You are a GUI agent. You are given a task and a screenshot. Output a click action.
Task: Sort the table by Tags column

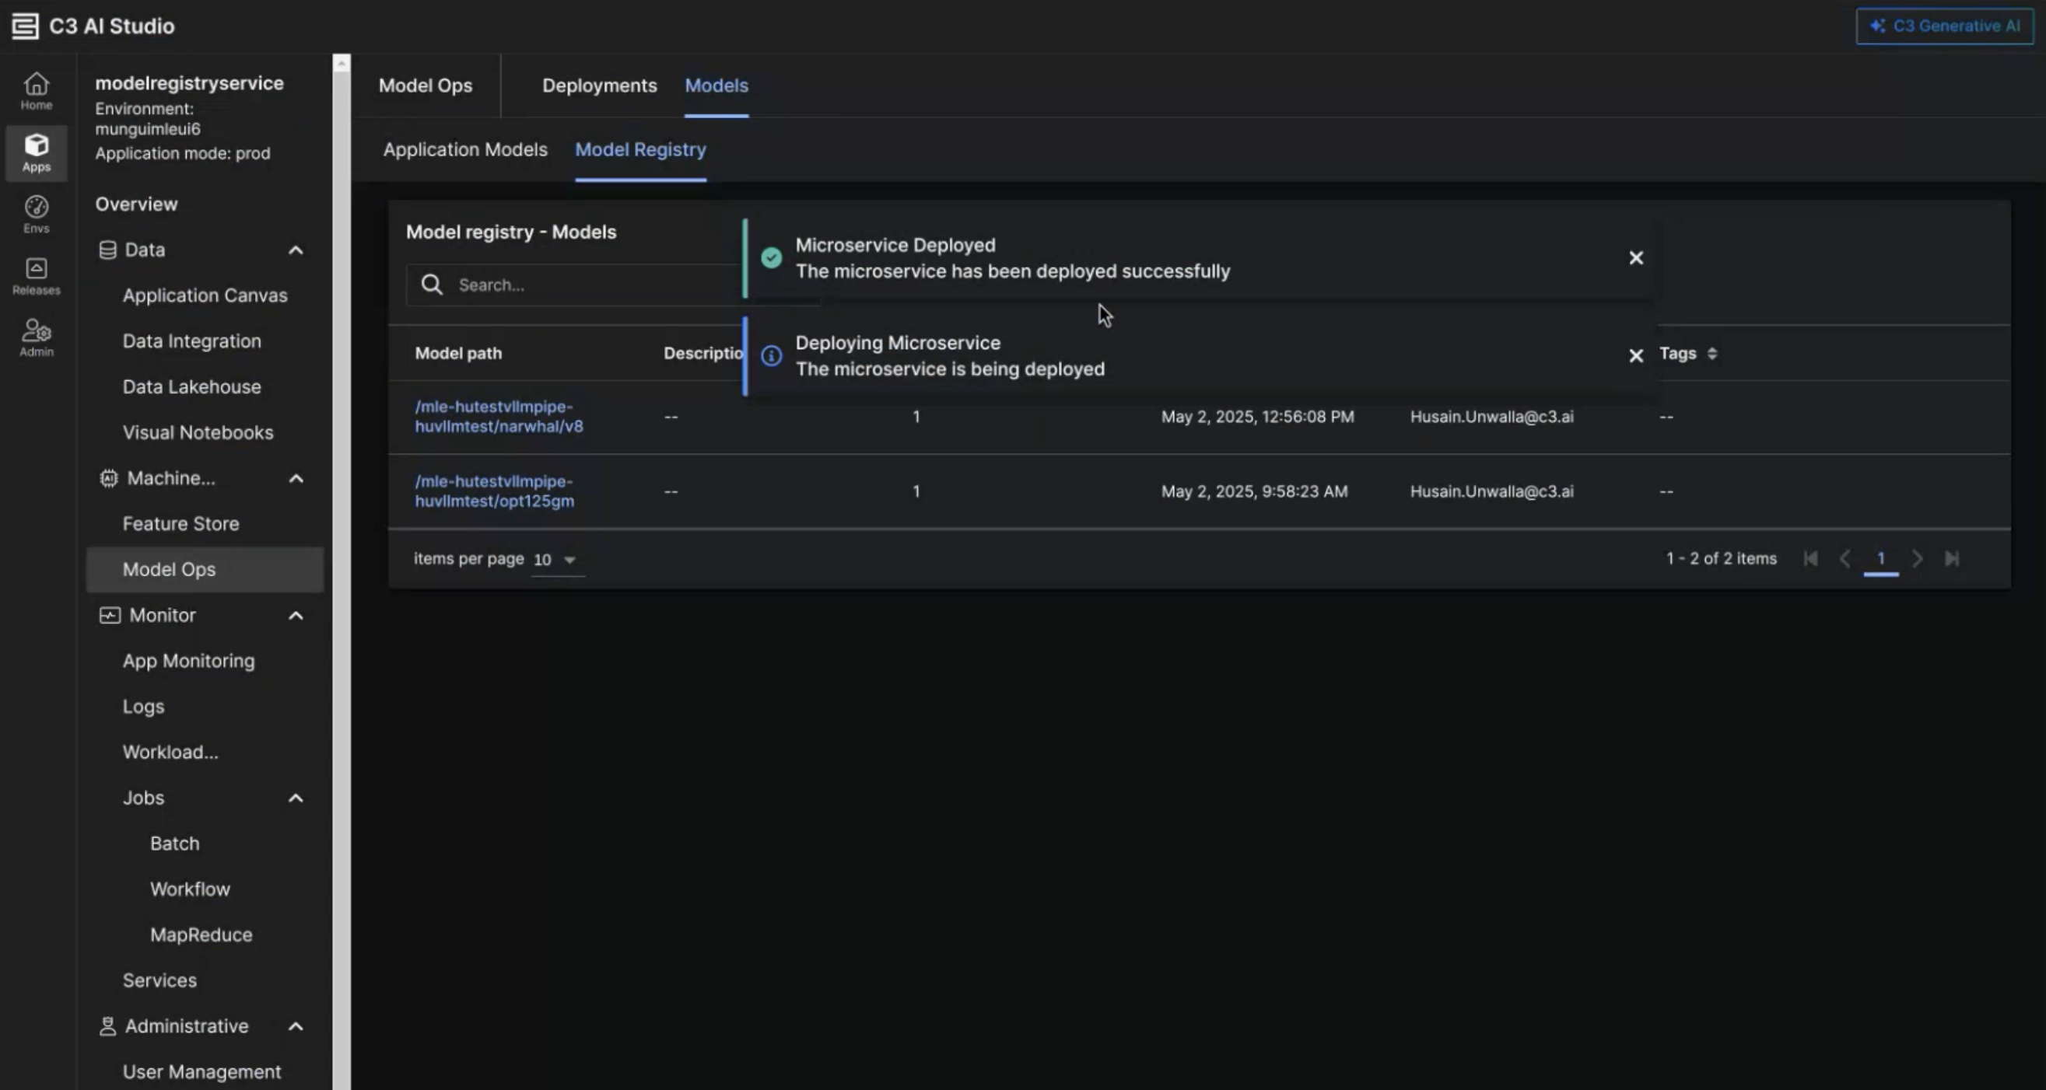click(x=1711, y=353)
